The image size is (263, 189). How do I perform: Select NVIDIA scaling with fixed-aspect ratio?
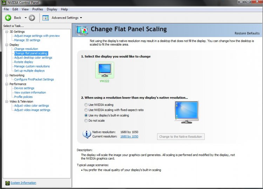click(86, 110)
